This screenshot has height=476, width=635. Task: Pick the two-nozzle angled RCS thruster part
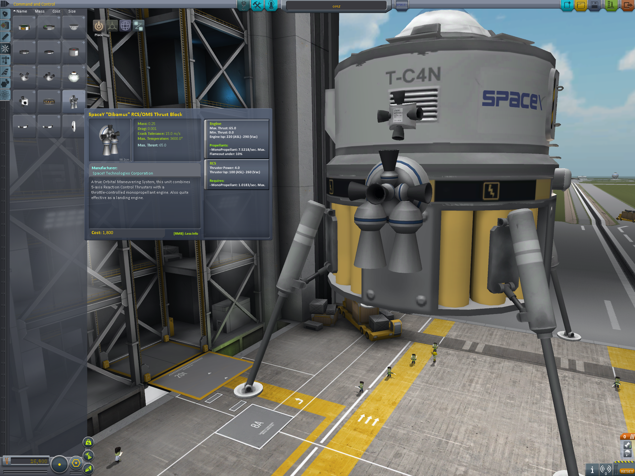[x=24, y=77]
